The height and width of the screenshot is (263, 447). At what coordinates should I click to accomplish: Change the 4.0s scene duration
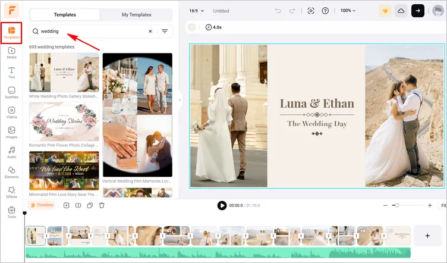coord(213,27)
